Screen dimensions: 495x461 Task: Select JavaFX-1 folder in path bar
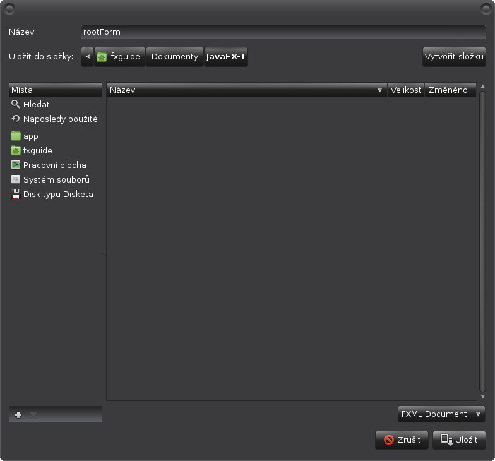tap(226, 57)
